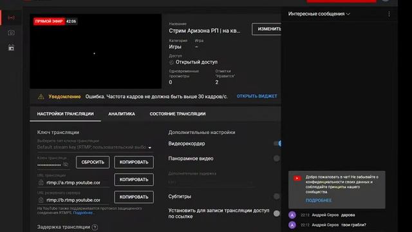Click the 'твои грабли?' chat message
This screenshot has height=232, width=412.
click(x=353, y=225)
